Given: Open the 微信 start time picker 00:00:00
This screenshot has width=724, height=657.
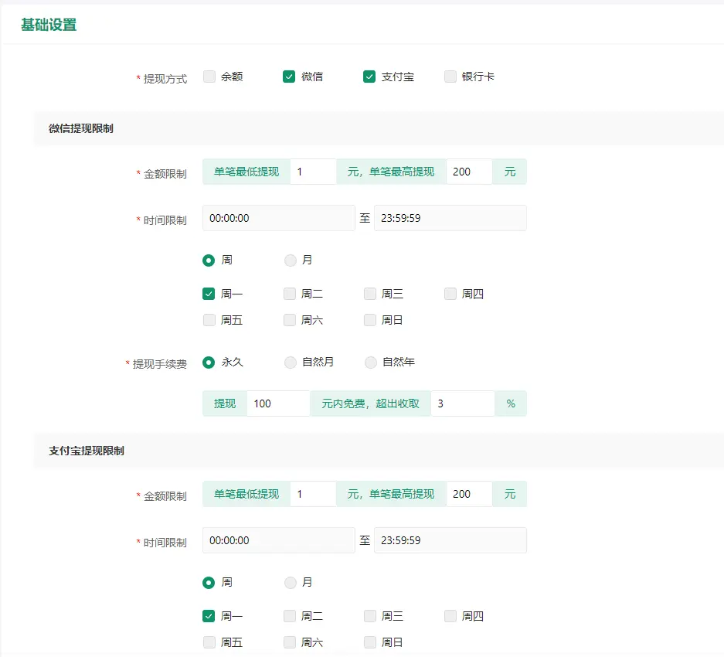Looking at the screenshot, I should (278, 218).
